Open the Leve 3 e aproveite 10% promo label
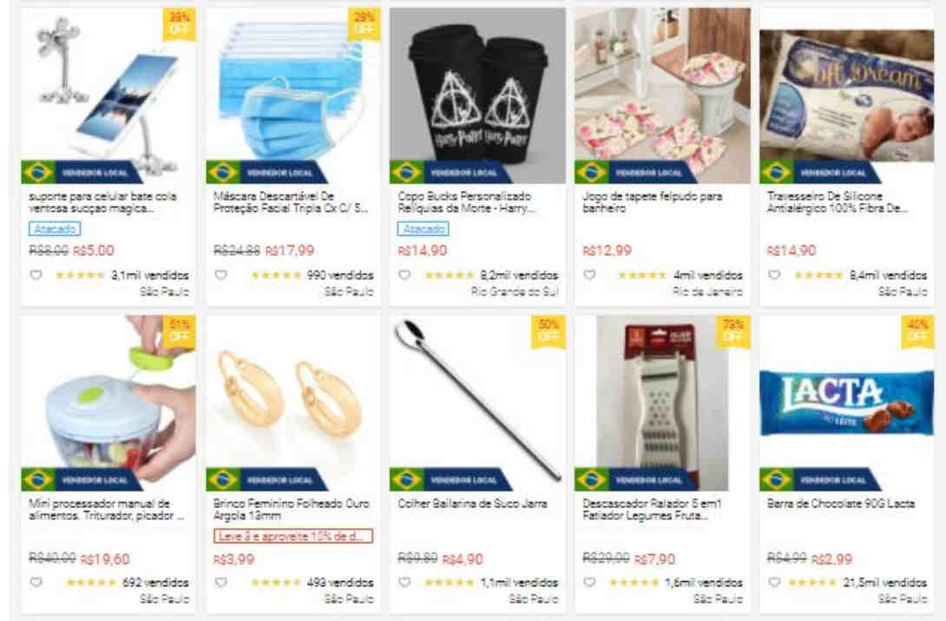The height and width of the screenshot is (621, 946). [x=293, y=536]
